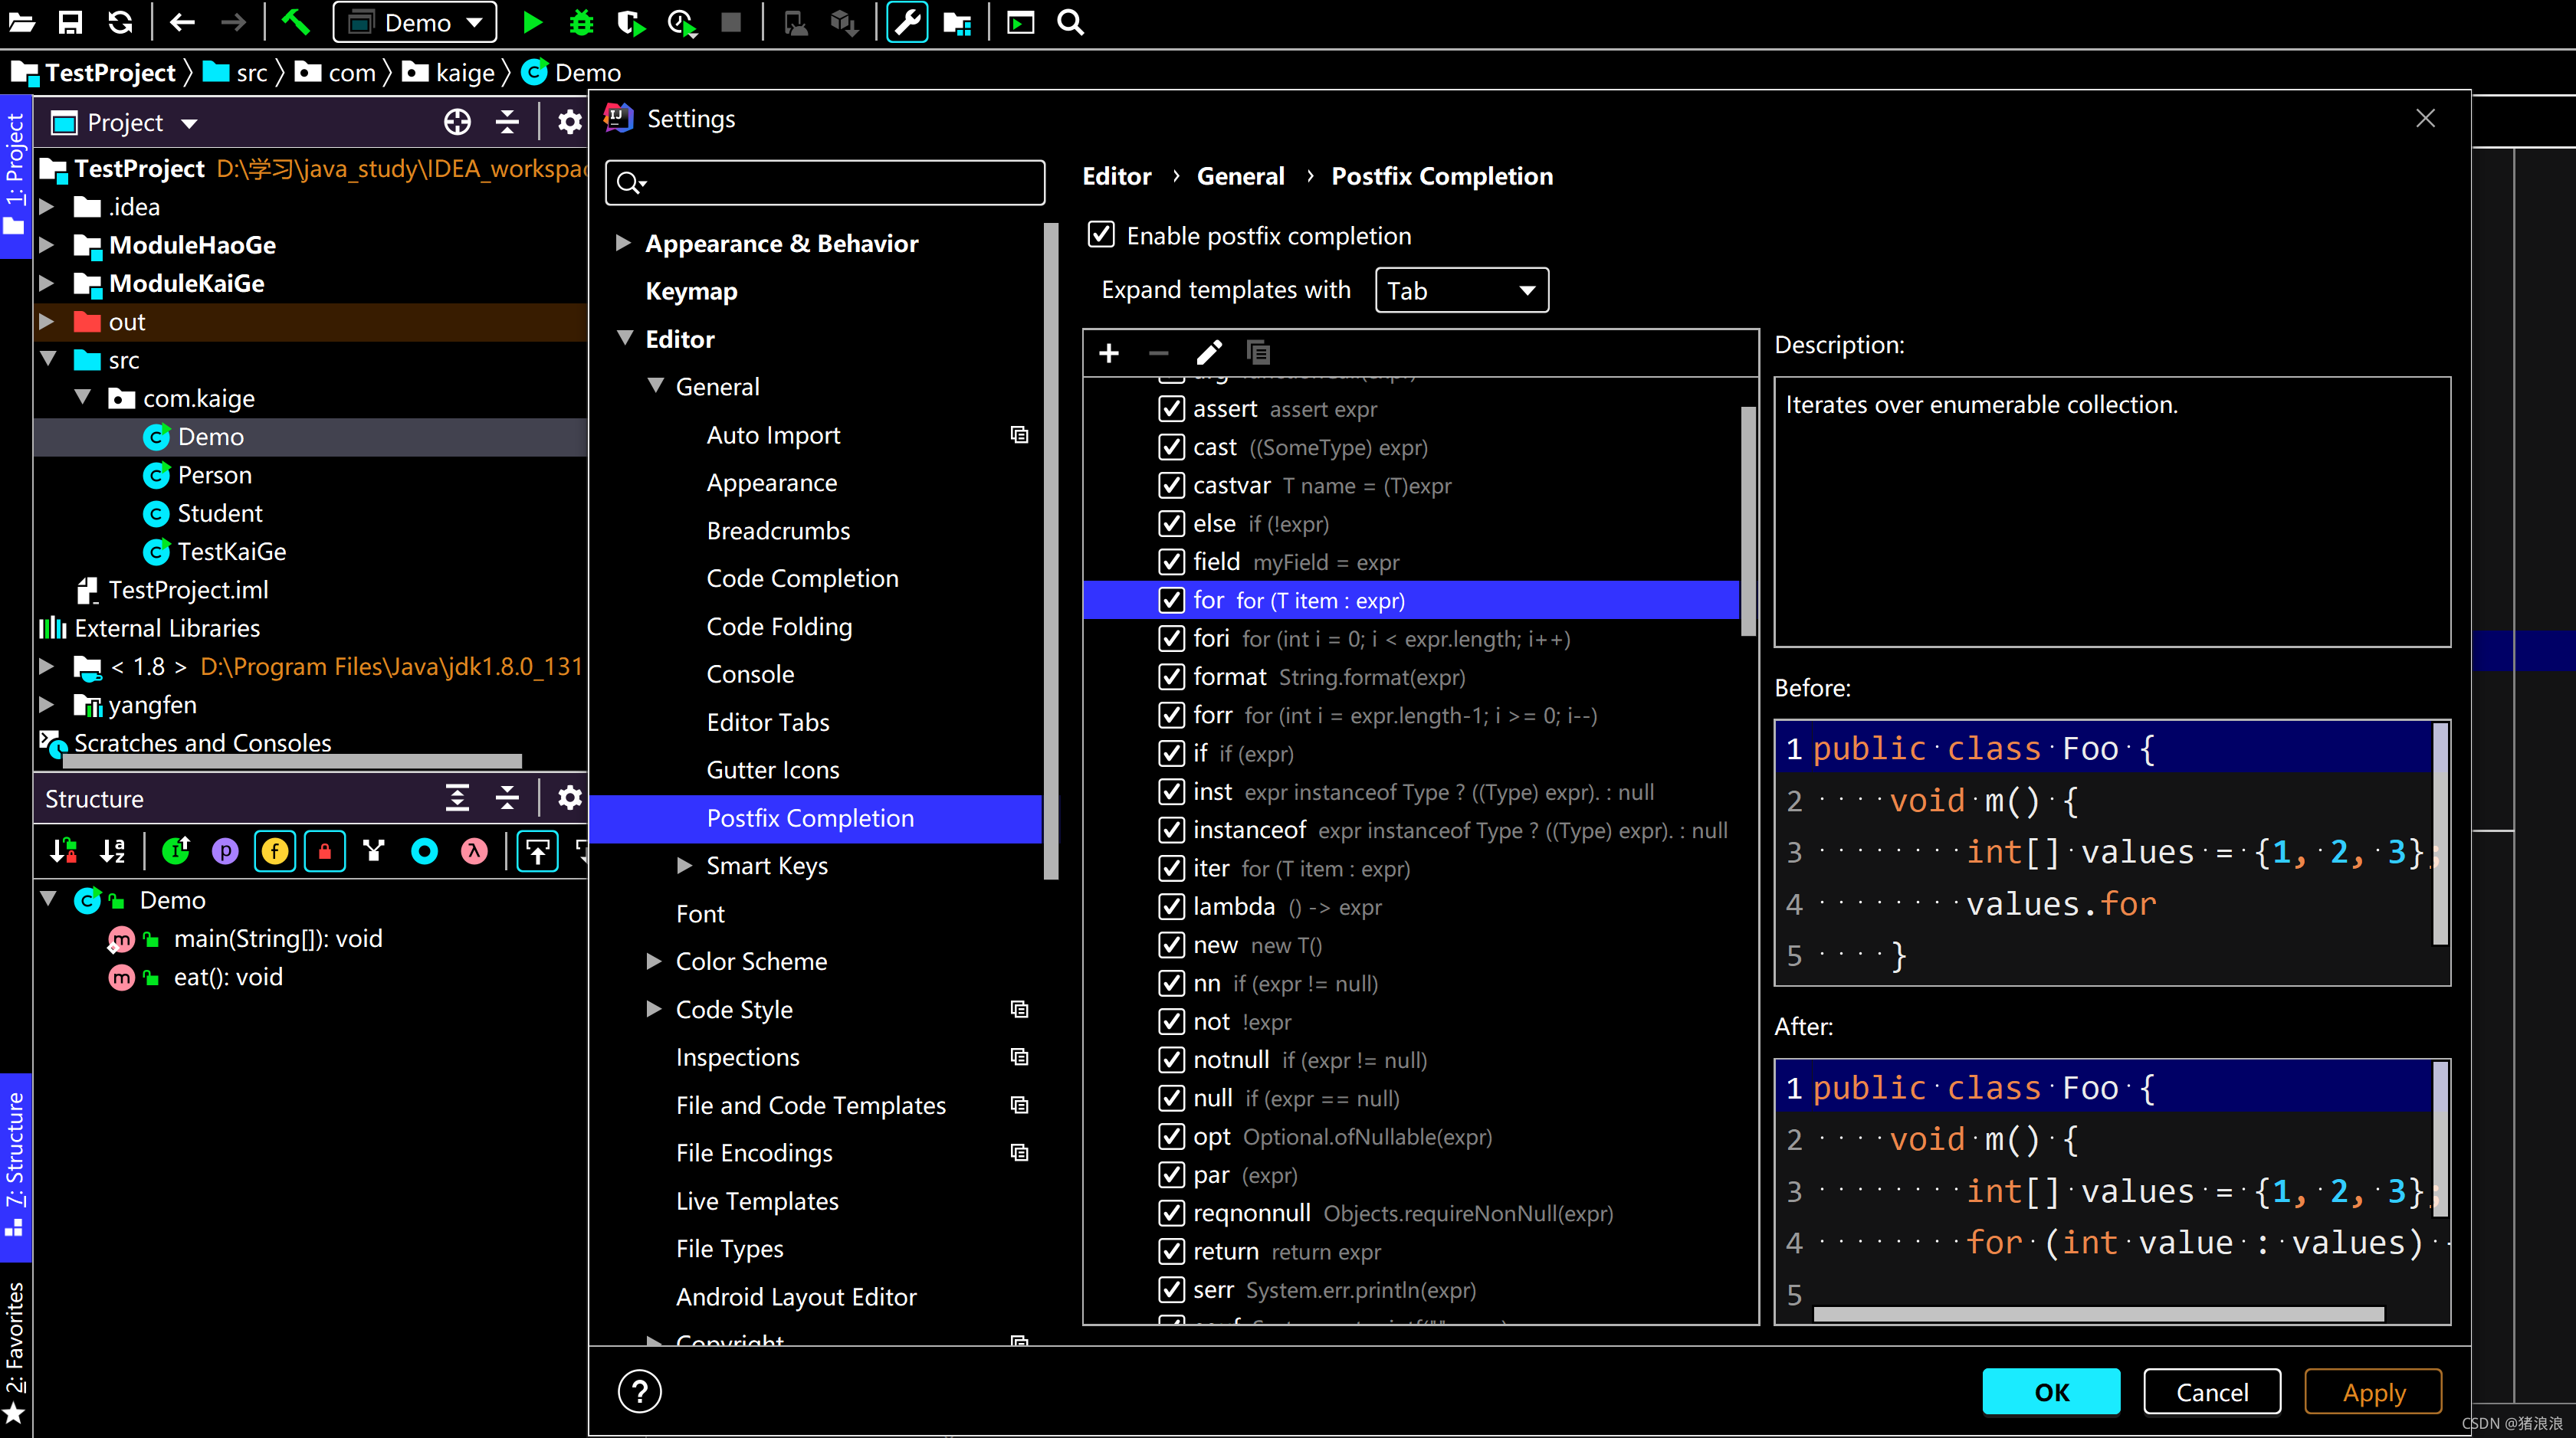Toggle Enable postfix completion checkbox
Screen dimensions: 2576x1438
[x=1101, y=235]
